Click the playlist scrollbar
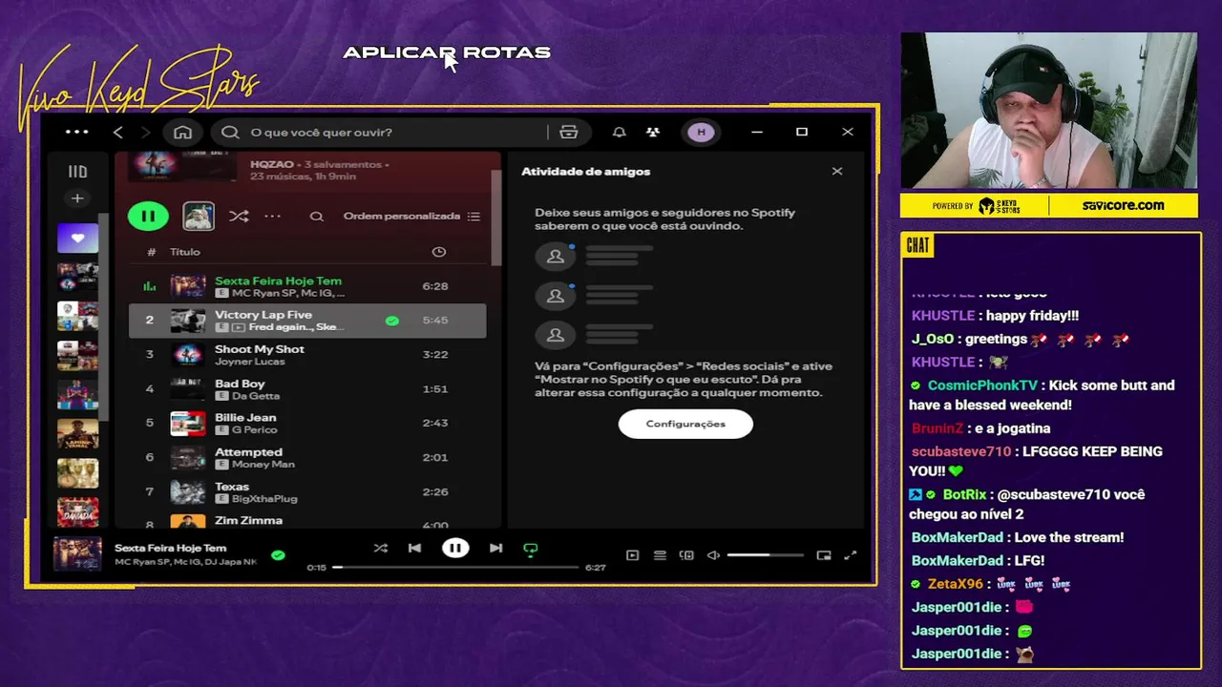The image size is (1222, 687). click(x=495, y=219)
